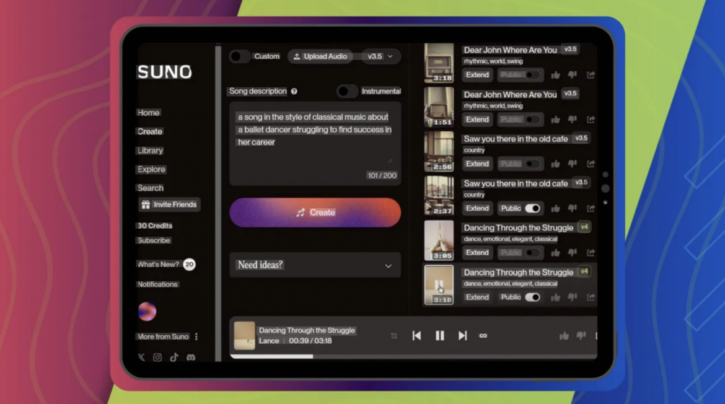Click into the song description text box

[x=315, y=143]
